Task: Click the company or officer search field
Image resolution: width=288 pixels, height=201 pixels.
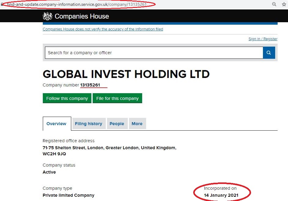Action: click(154, 53)
